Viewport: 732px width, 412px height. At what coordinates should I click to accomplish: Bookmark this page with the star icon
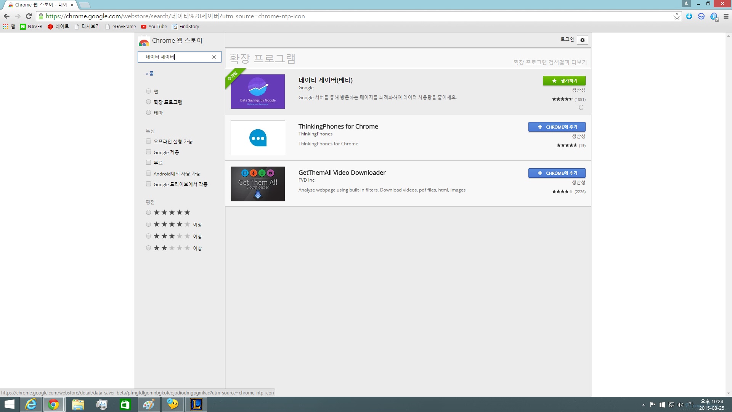pos(677,16)
